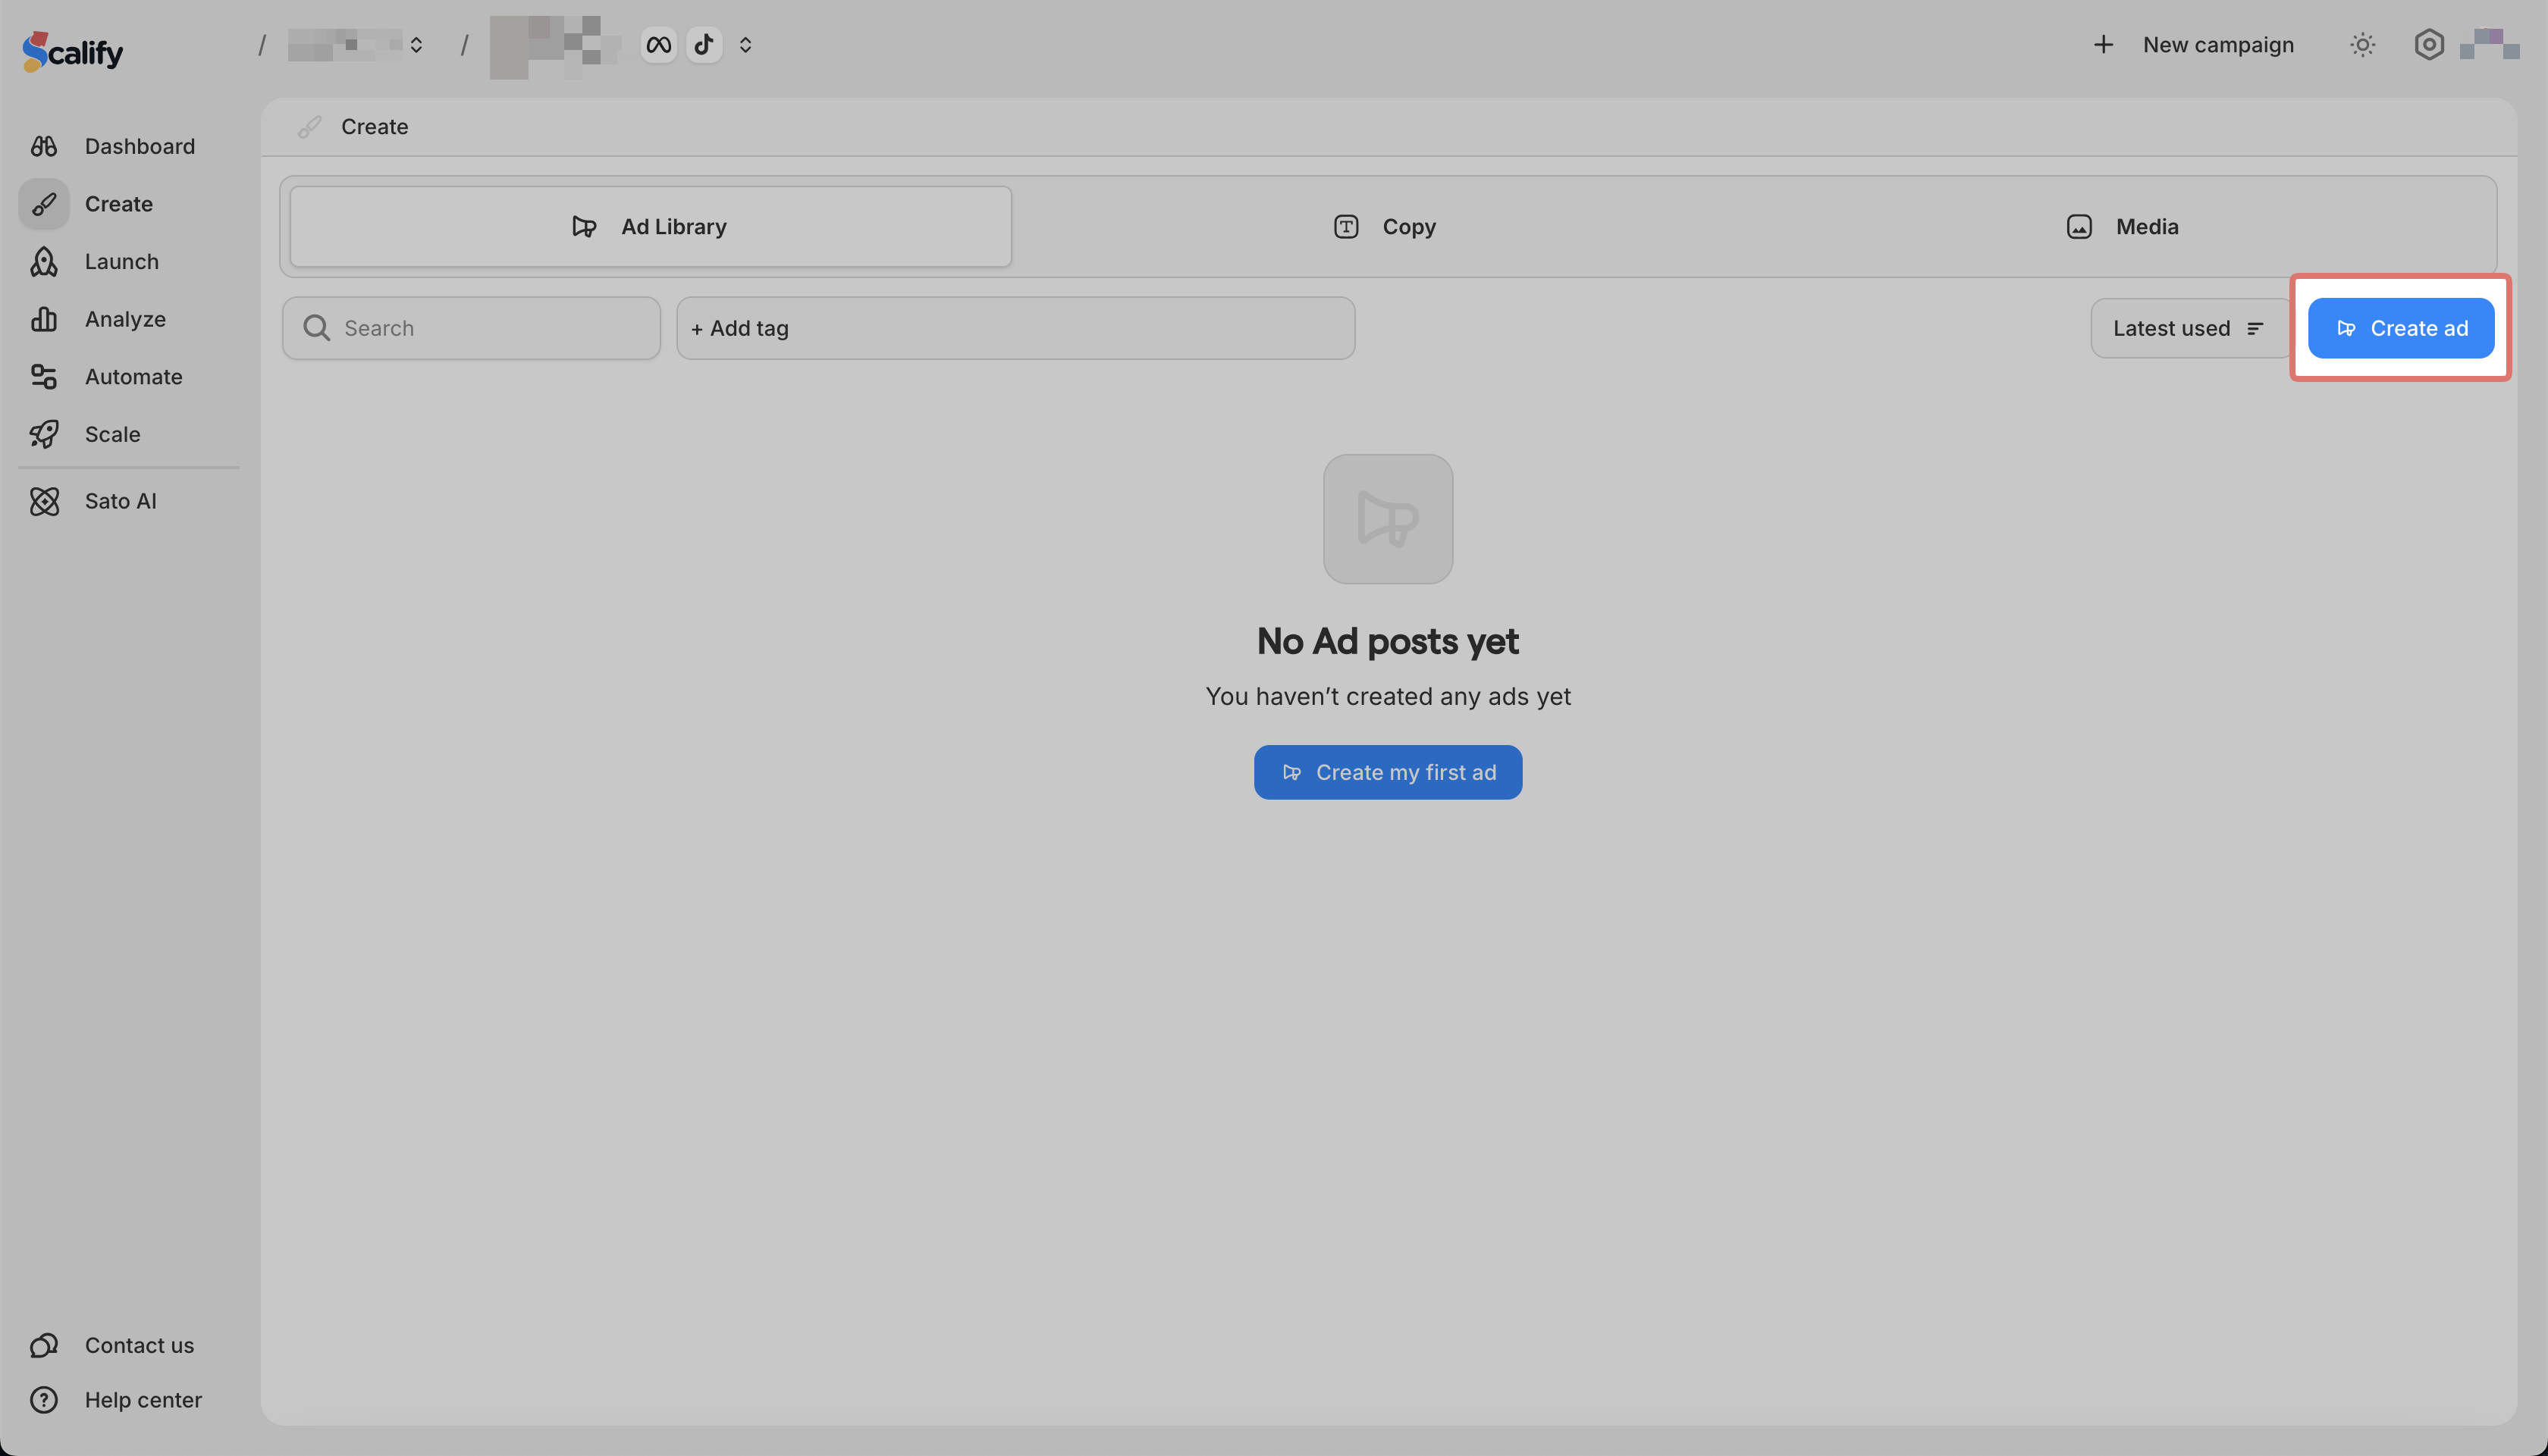Viewport: 2548px width, 1456px height.
Task: Expand the workspace selector chevron
Action: [416, 45]
